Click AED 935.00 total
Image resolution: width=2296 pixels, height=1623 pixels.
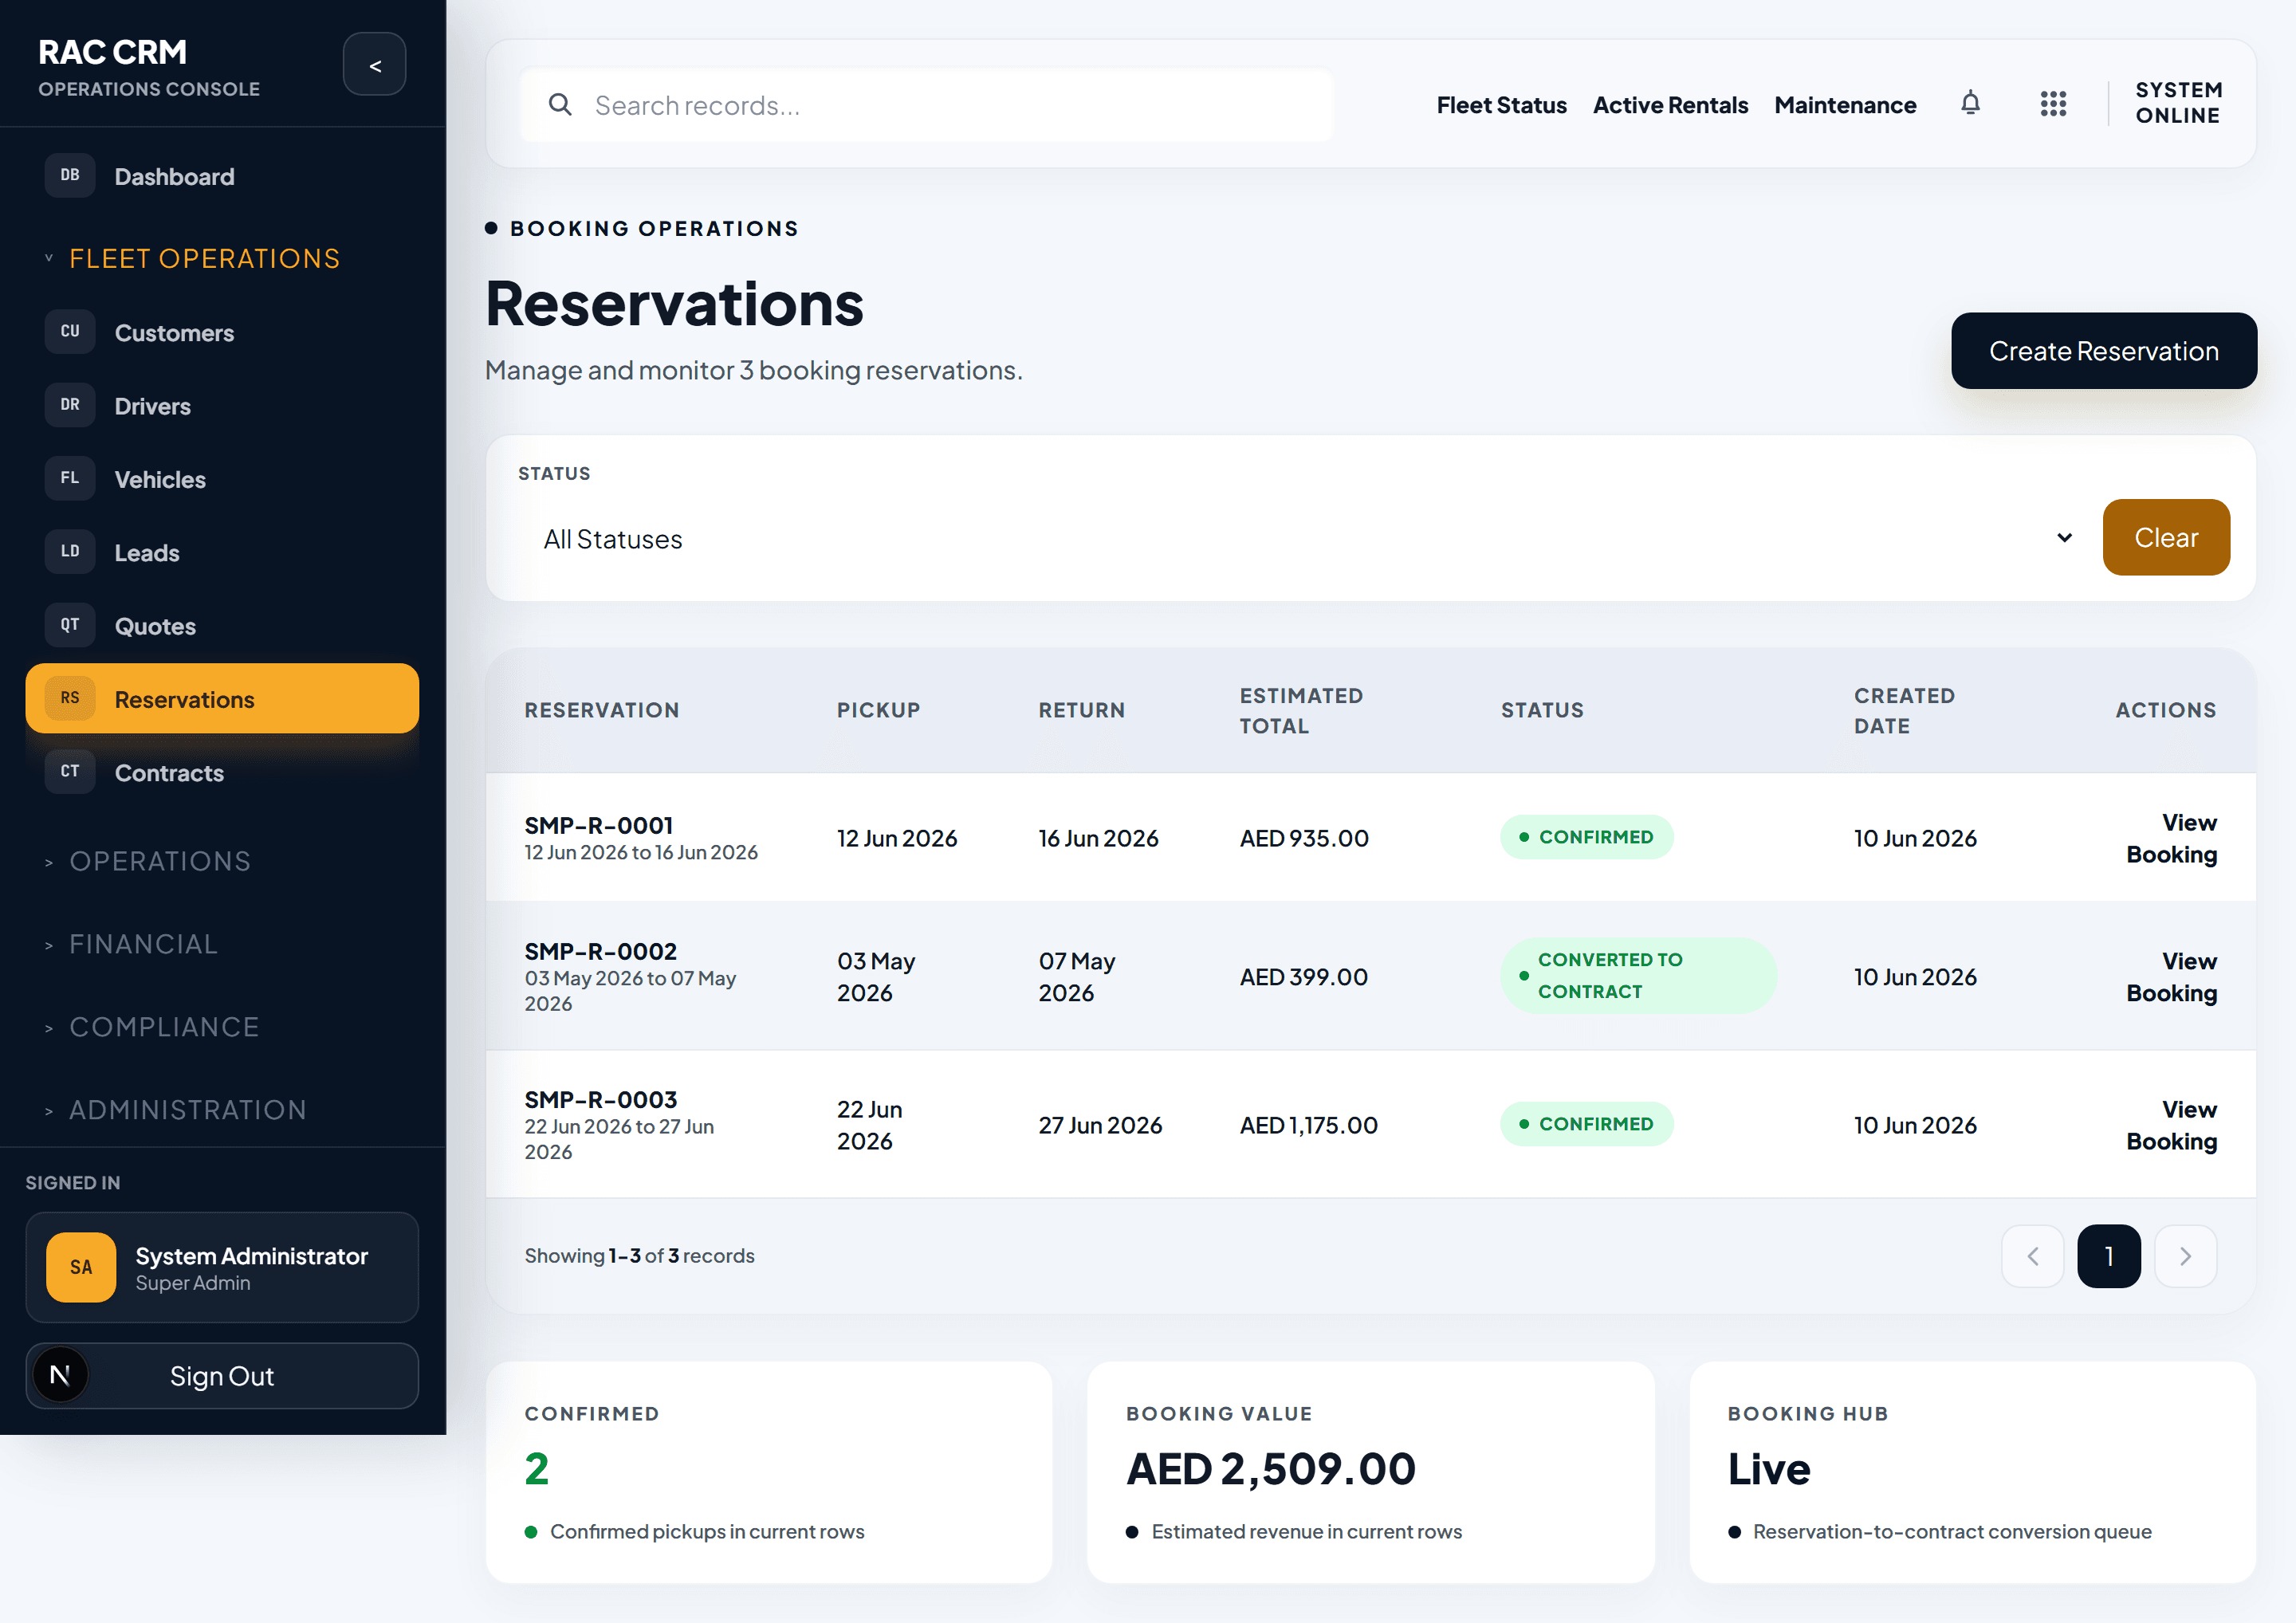point(1304,838)
